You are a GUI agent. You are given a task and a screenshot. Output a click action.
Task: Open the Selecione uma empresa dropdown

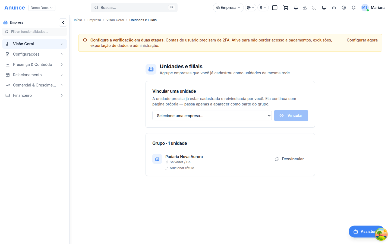pos(212,115)
